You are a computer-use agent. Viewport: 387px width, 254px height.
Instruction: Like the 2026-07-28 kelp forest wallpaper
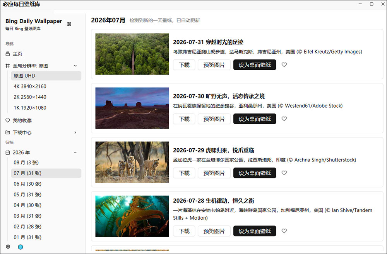(x=284, y=231)
